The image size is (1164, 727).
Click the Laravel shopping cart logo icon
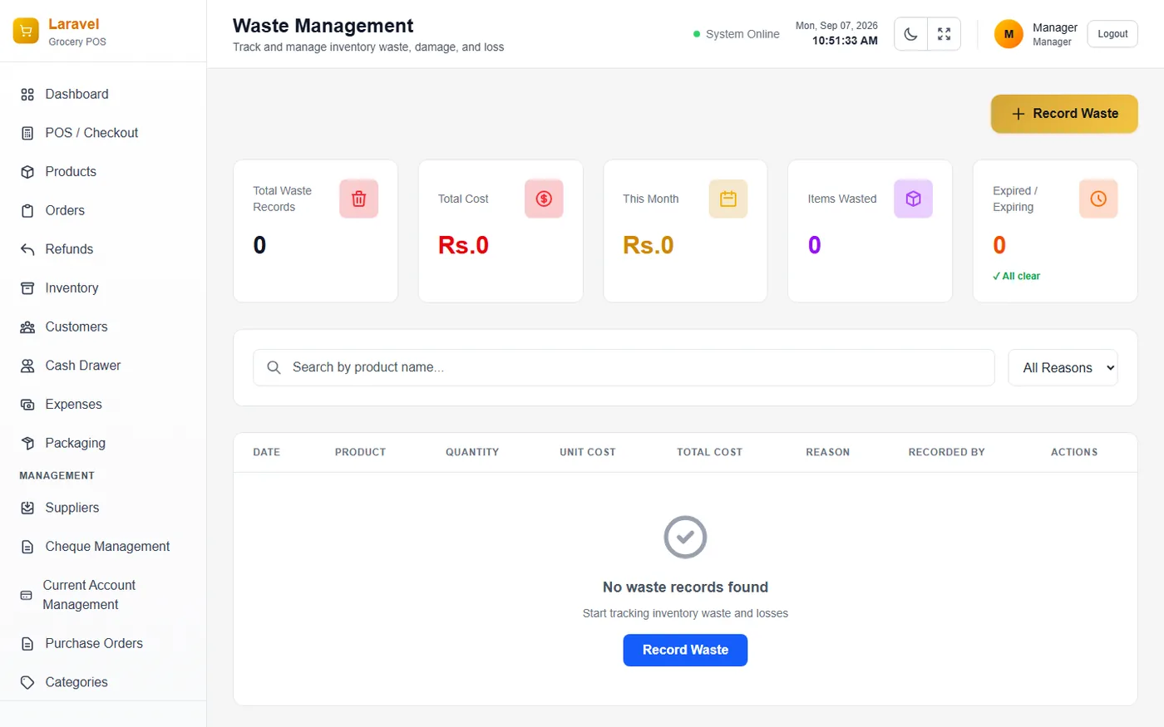26,32
